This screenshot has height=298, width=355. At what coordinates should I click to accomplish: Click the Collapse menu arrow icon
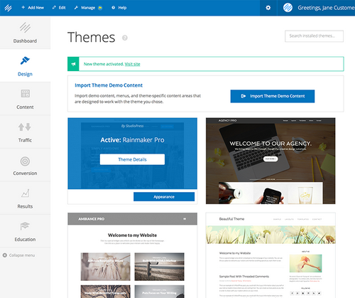tap(4, 255)
